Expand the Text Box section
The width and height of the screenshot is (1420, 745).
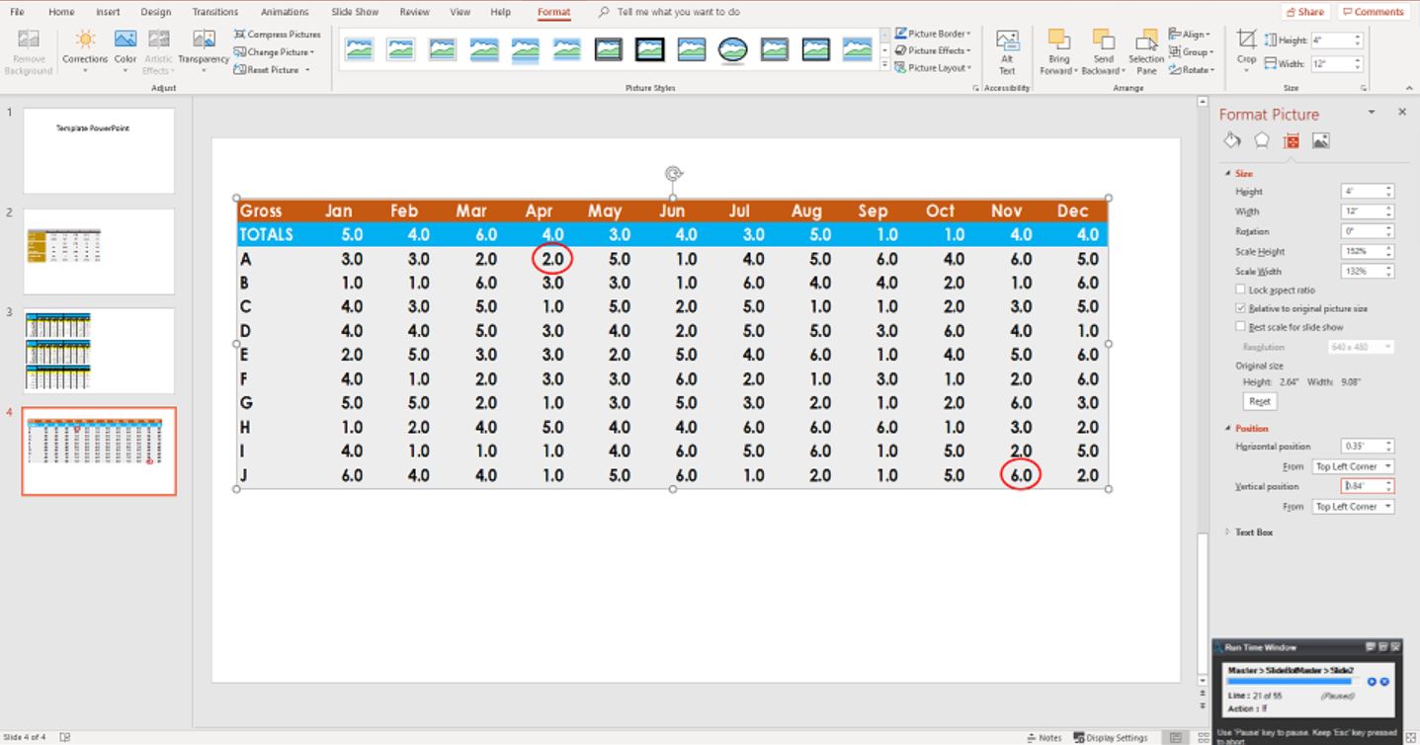coord(1253,533)
